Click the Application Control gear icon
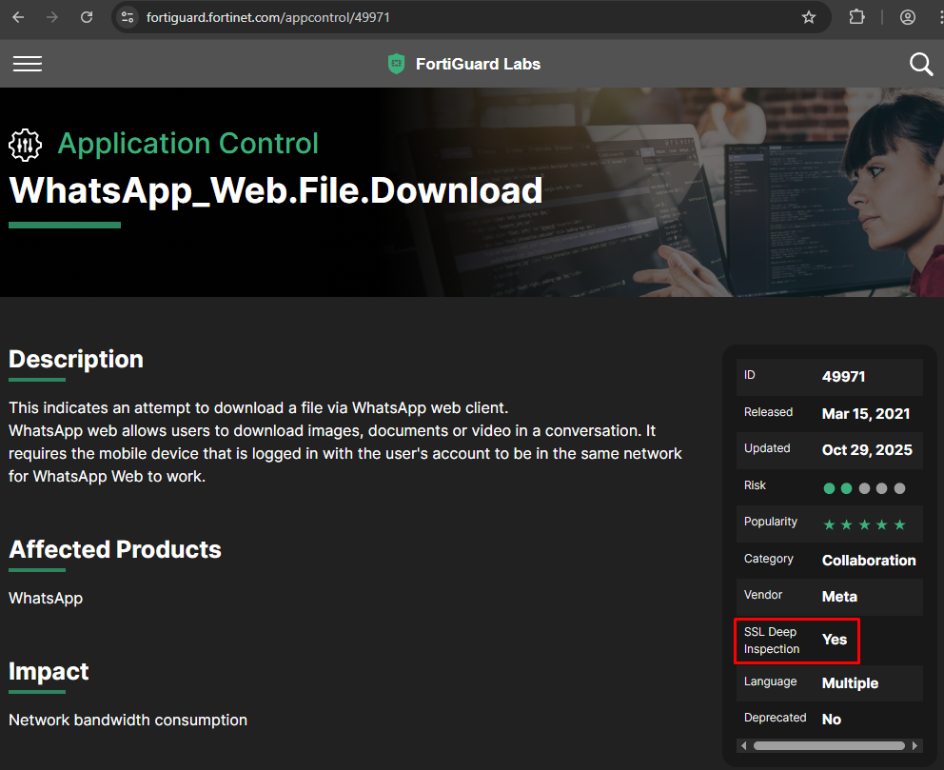The width and height of the screenshot is (944, 770). [x=25, y=145]
